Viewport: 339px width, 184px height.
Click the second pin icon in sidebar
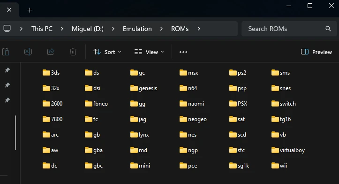[8, 85]
